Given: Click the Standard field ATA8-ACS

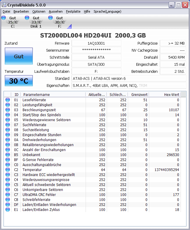Looking at the screenshot, I should point(129,79).
